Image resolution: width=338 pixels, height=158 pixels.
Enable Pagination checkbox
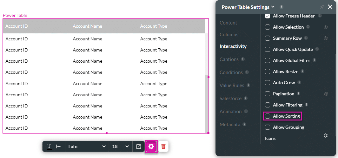point(268,94)
